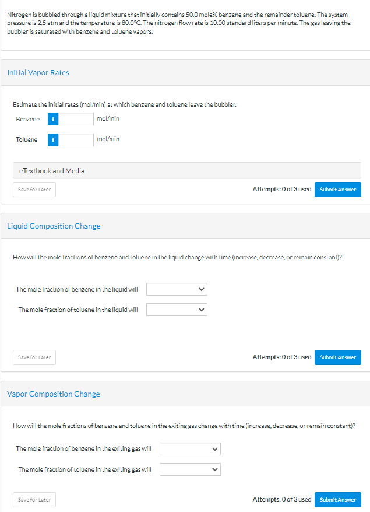Submit the Liquid Composition Change answer
The width and height of the screenshot is (370, 512).
click(337, 357)
